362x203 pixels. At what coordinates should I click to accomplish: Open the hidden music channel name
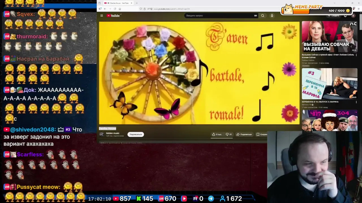113,133
